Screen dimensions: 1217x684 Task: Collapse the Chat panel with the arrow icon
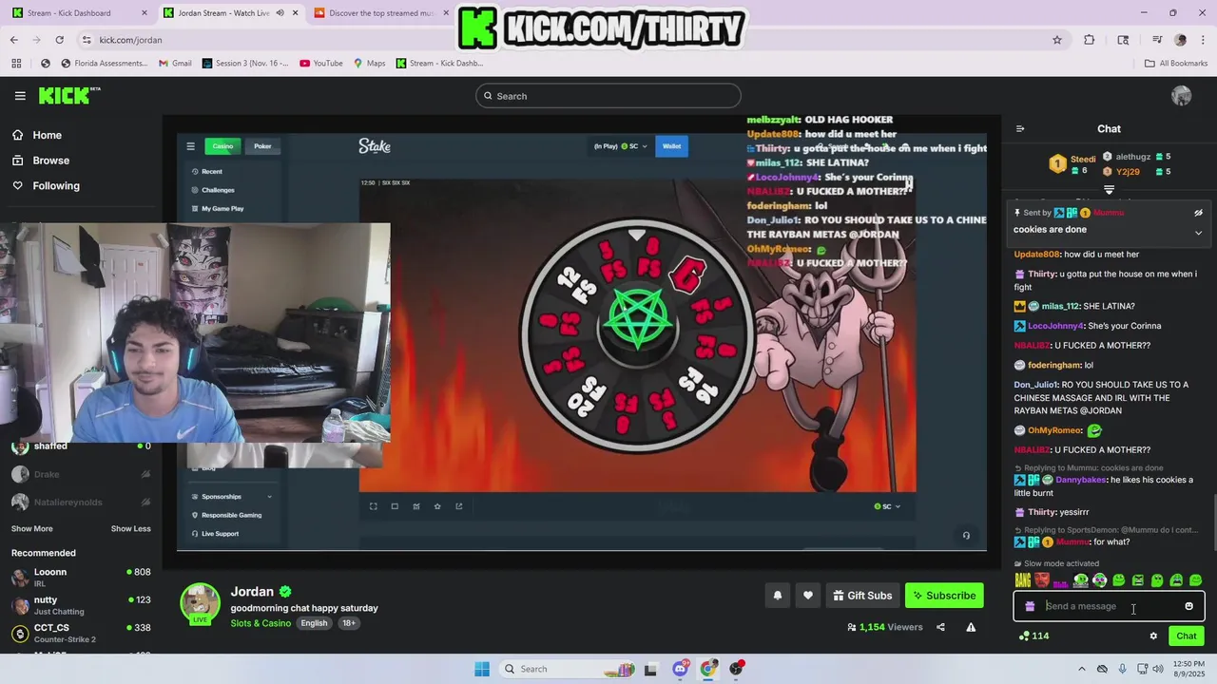(1020, 129)
